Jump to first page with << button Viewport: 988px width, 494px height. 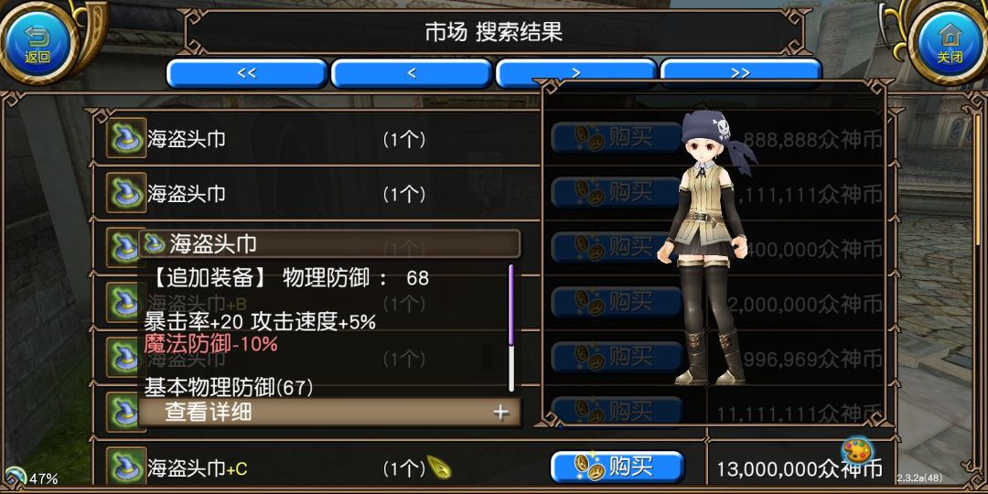[246, 73]
